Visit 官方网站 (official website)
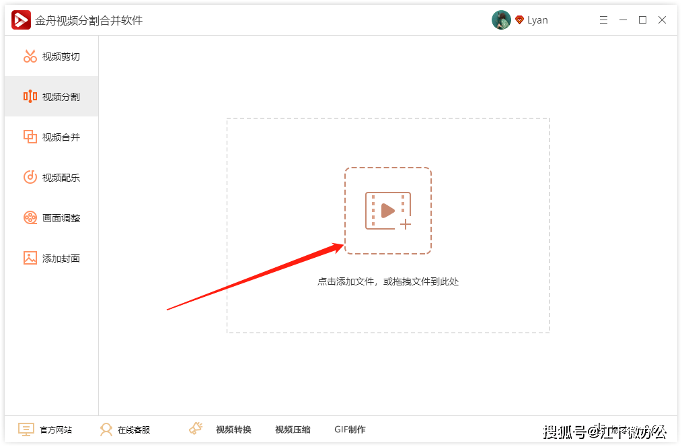The height and width of the screenshot is (447, 682). click(45, 429)
